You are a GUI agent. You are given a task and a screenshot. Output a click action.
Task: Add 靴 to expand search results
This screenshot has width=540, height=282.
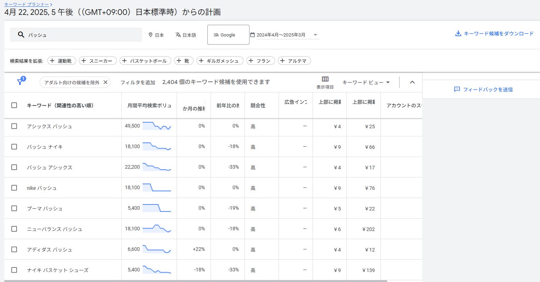click(184, 61)
